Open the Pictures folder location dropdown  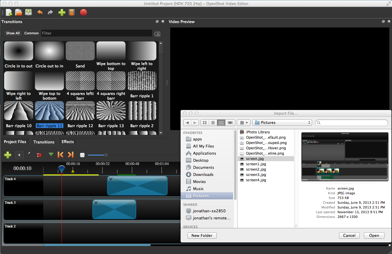tap(282, 123)
